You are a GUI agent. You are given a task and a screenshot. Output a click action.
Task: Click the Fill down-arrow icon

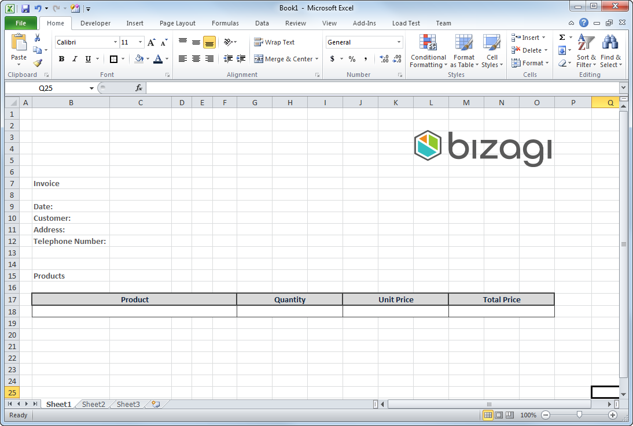562,50
